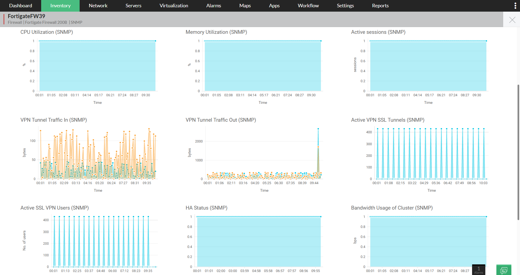Image resolution: width=520 pixels, height=275 pixels.
Task: Open the Apps tab
Action: [x=274, y=6]
